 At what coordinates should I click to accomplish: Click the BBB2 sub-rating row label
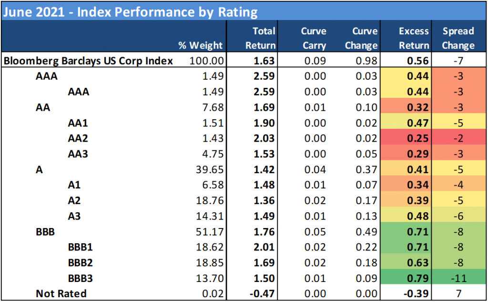pyautogui.click(x=82, y=263)
